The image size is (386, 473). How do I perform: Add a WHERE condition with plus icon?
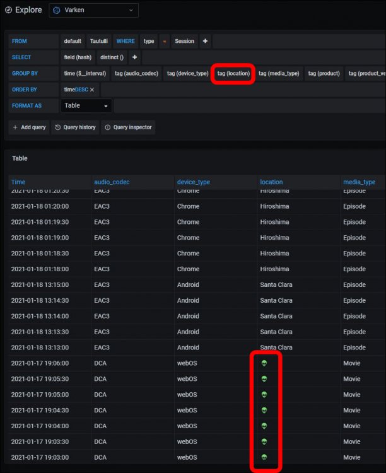tap(205, 41)
